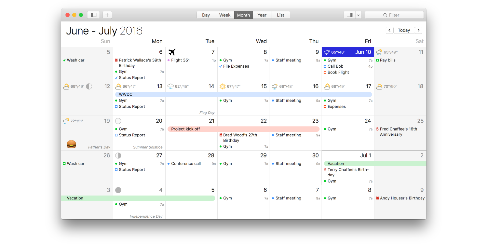Click the airplane icon on June 7
Screen dimensions: 488x244
coord(172,52)
